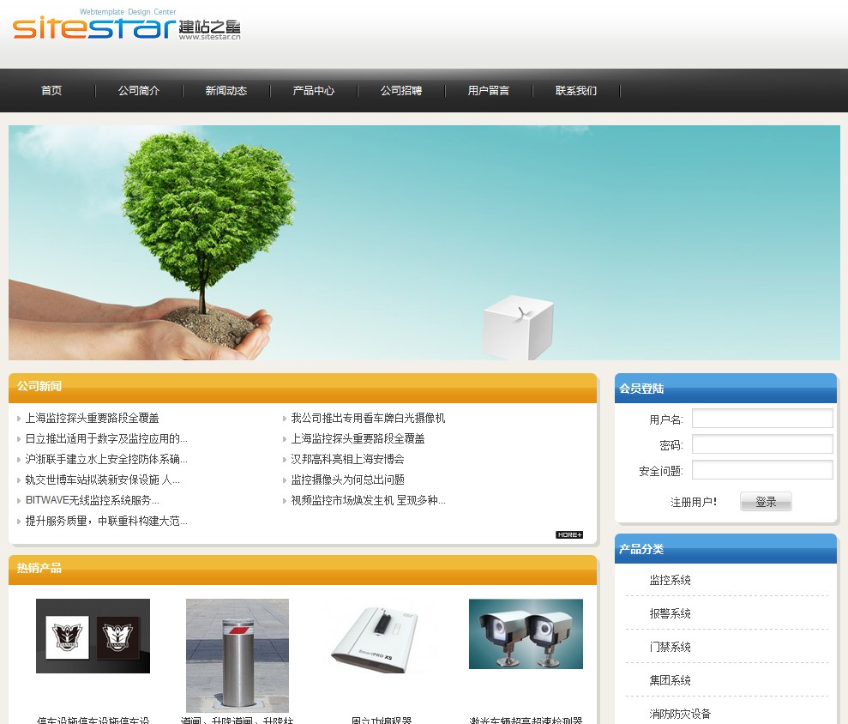The height and width of the screenshot is (724, 848).
Task: Click the 注册用户 register link
Action: pos(694,503)
